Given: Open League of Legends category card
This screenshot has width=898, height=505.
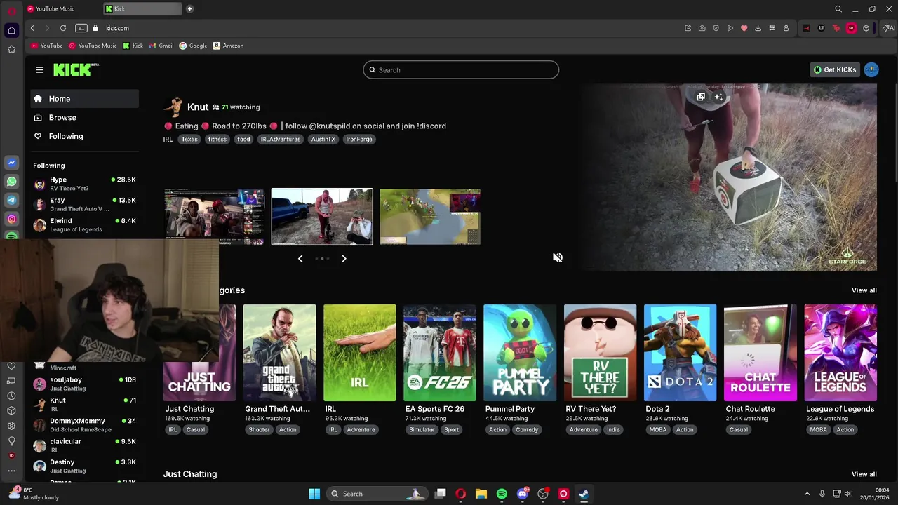Looking at the screenshot, I should coord(840,353).
